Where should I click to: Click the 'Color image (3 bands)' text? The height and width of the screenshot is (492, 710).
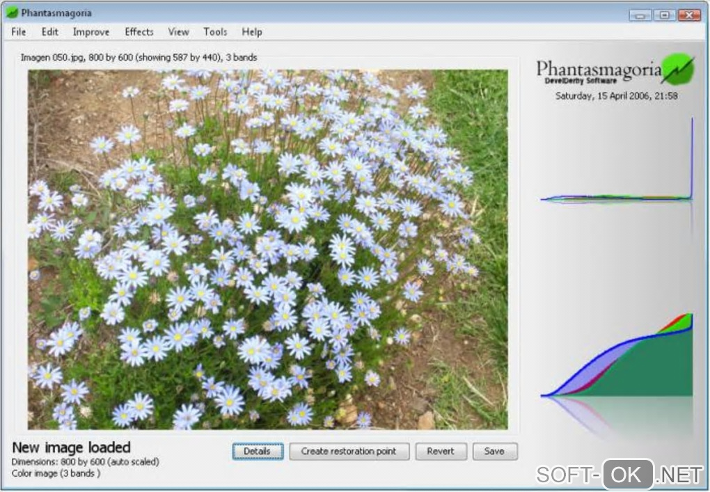(56, 473)
